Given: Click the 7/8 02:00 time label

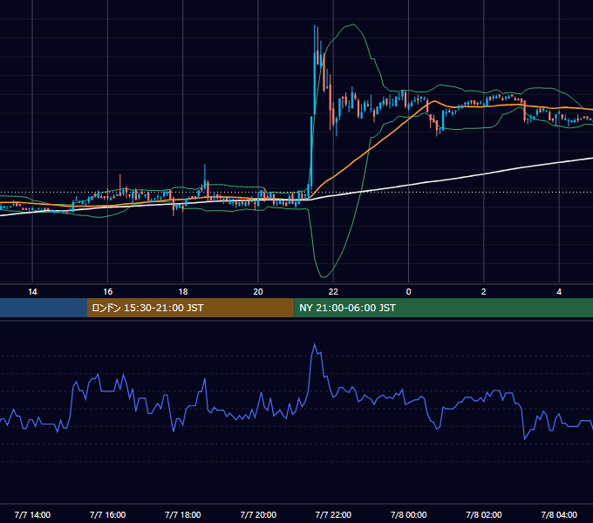Looking at the screenshot, I should (x=484, y=514).
